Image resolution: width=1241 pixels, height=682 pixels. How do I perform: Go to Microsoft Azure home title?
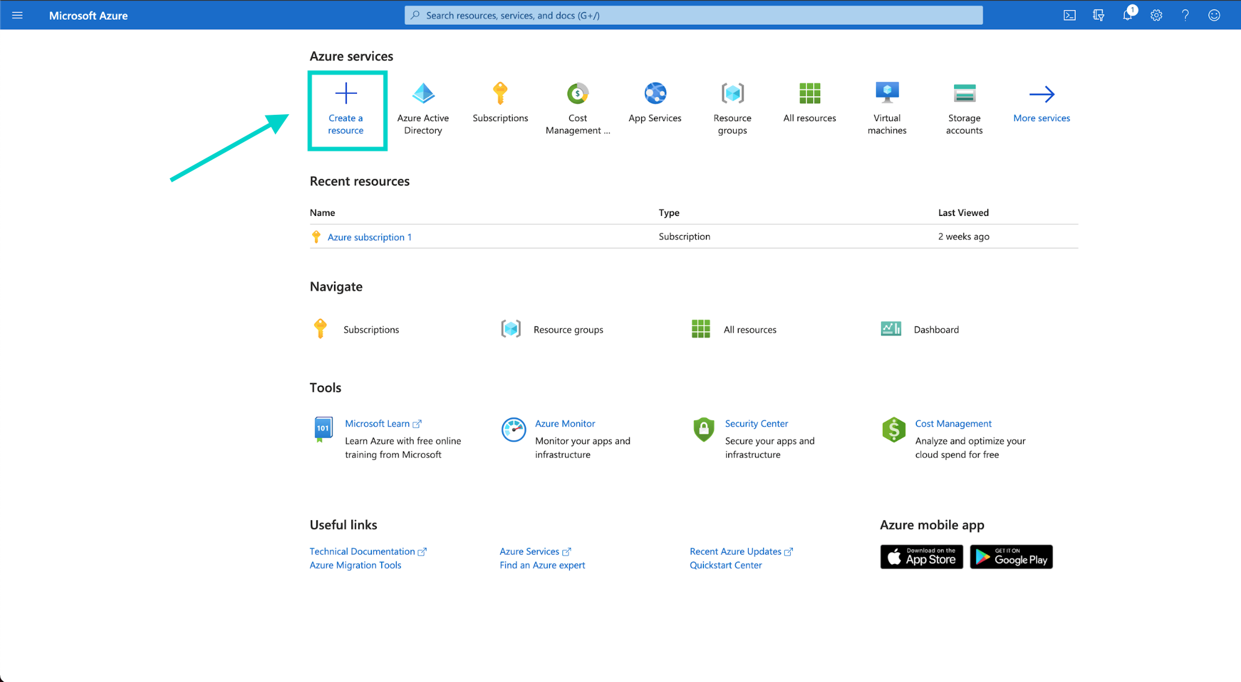88,16
